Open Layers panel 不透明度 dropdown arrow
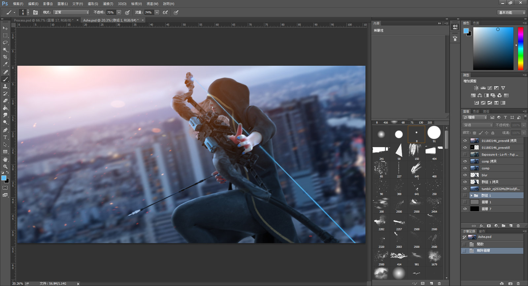 point(524,125)
